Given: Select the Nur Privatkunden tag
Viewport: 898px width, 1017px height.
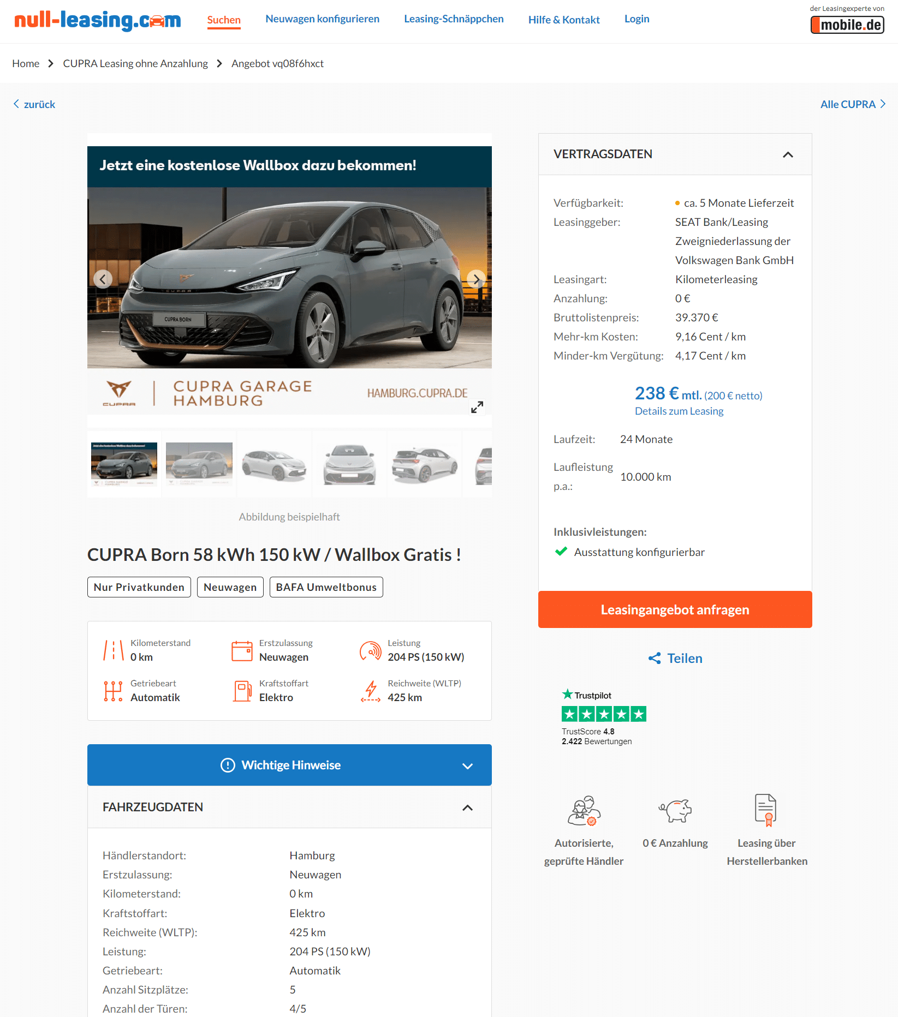Looking at the screenshot, I should tap(139, 587).
